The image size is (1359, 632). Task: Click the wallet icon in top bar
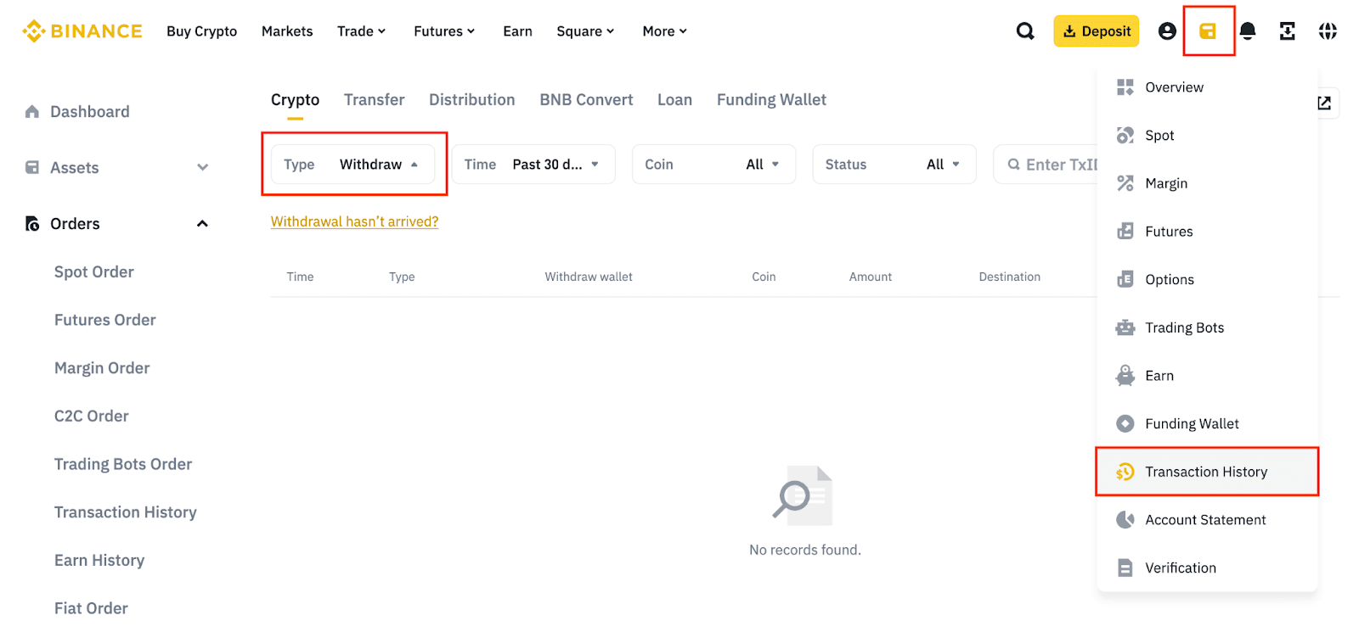tap(1208, 31)
